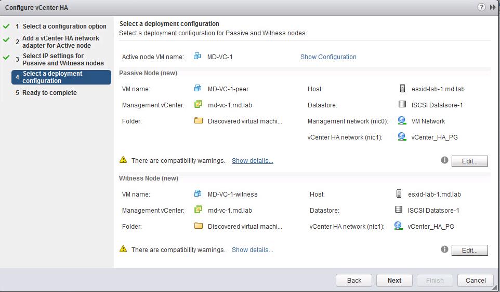This screenshot has height=292, width=500.
Task: Click the Witness Node datastore icon
Action: pyautogui.click(x=398, y=210)
